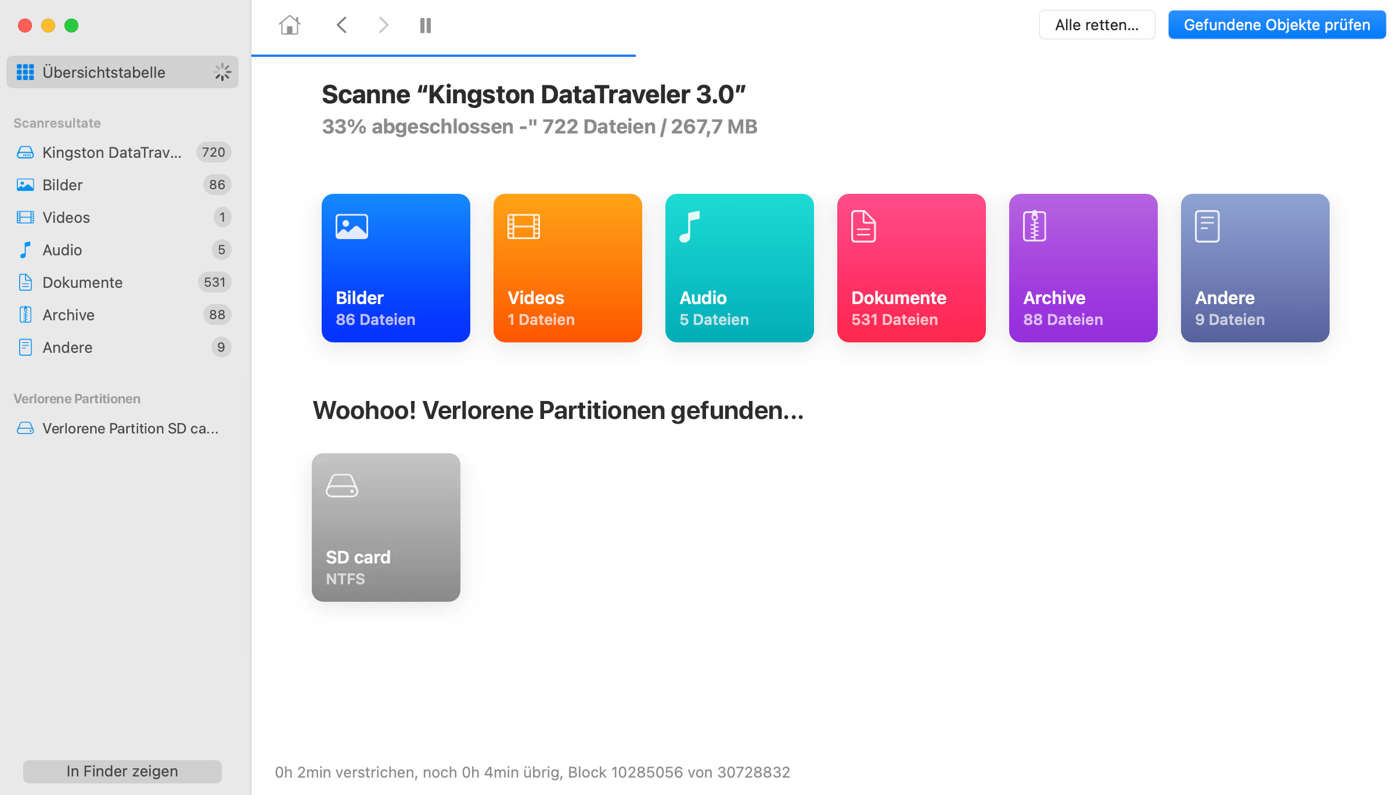1397x795 pixels.
Task: Open the pink Dokumente 531 Dateien card
Action: point(912,268)
